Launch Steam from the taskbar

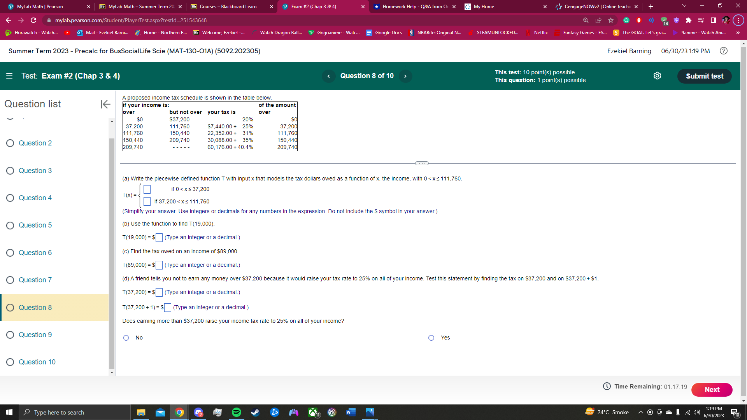[255, 412]
